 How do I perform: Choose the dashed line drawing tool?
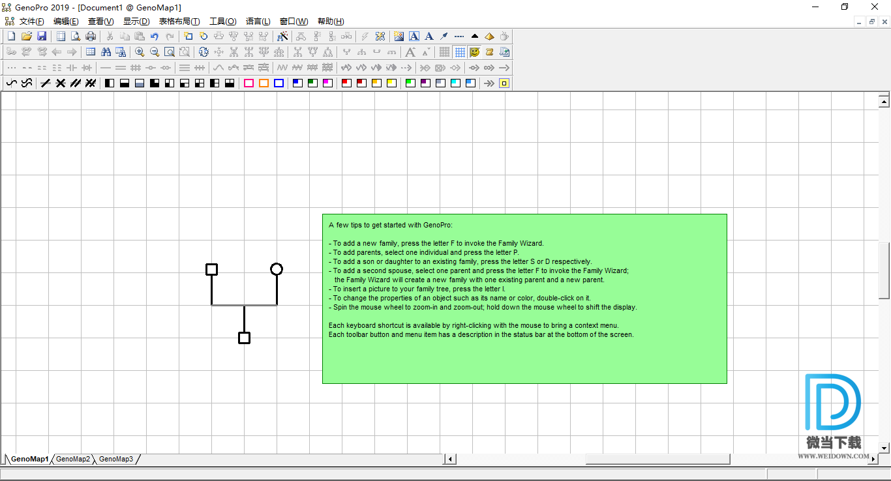[459, 36]
